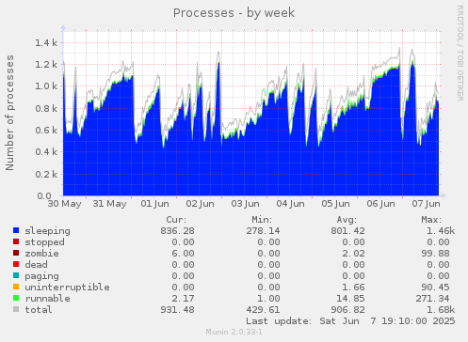Click sleeping average value 801.42

[347, 231]
